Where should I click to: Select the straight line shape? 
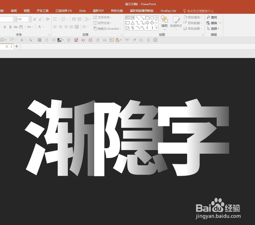pyautogui.click(x=138, y=18)
